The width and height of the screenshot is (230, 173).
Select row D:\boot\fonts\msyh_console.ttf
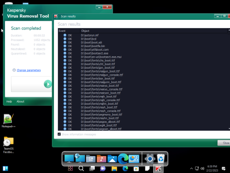[143, 111]
